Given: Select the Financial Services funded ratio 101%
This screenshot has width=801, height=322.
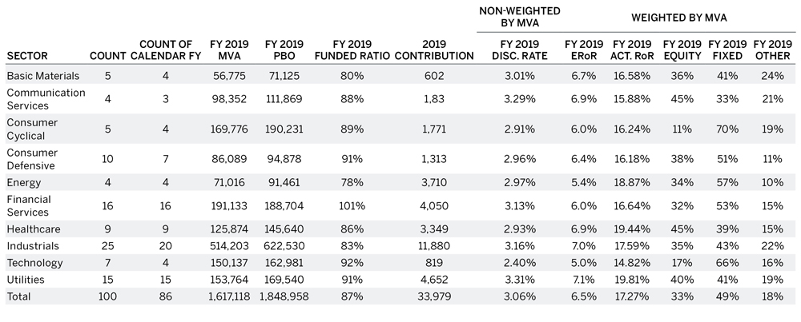Looking at the screenshot, I should click(x=351, y=205).
